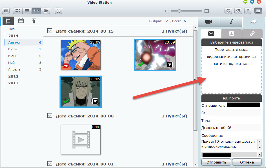Click the Отправить button
This screenshot has width=266, height=168.
coord(216,162)
